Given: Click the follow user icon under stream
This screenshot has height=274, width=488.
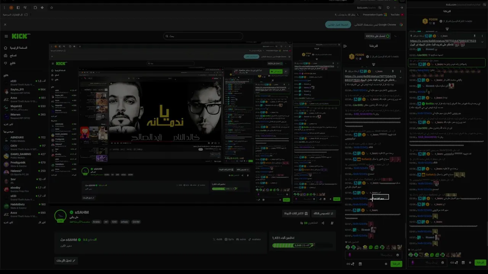Looking at the screenshot, I should 332,223.
